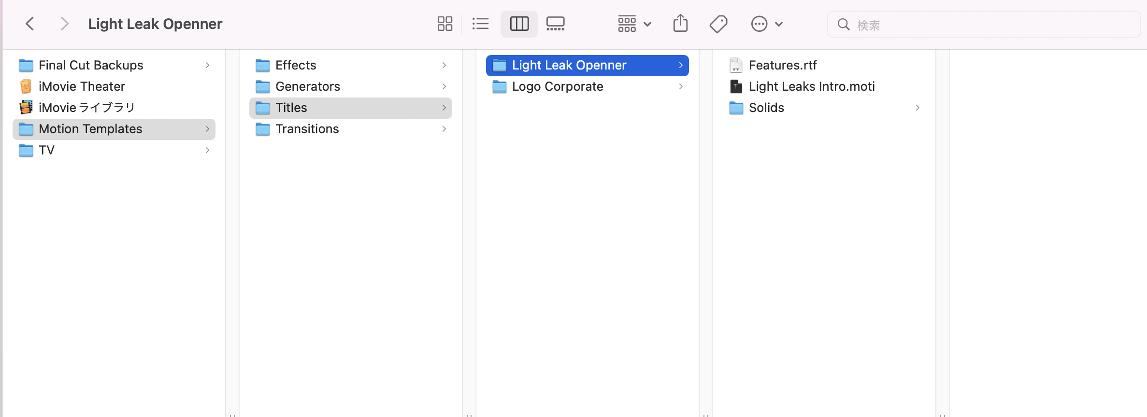
Task: Select iMovie ライブラリ item
Action: pos(114,108)
